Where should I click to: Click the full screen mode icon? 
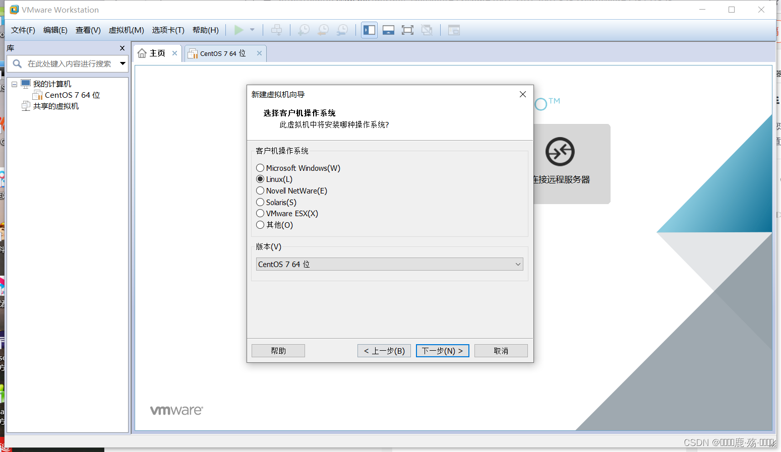(407, 30)
